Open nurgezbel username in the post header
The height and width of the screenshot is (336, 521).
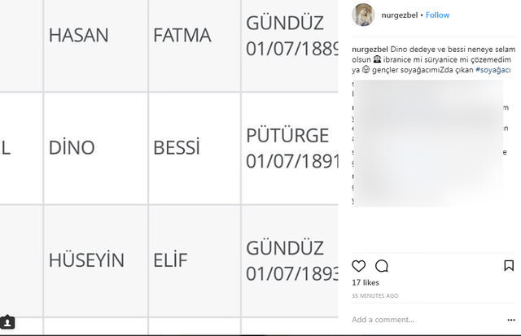pos(400,15)
